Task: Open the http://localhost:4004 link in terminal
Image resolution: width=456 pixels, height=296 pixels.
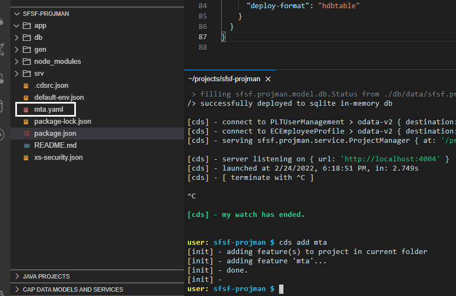Action: [x=390, y=159]
